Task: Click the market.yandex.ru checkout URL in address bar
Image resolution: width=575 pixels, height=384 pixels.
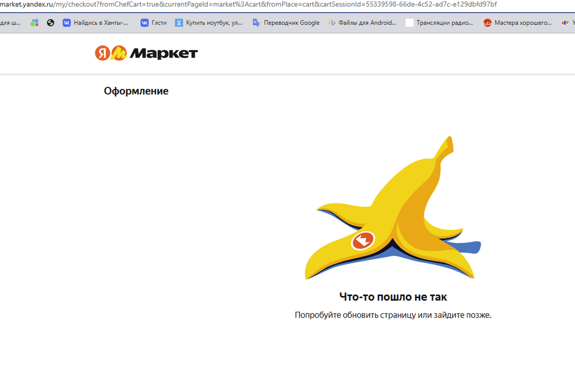Action: (x=248, y=4)
